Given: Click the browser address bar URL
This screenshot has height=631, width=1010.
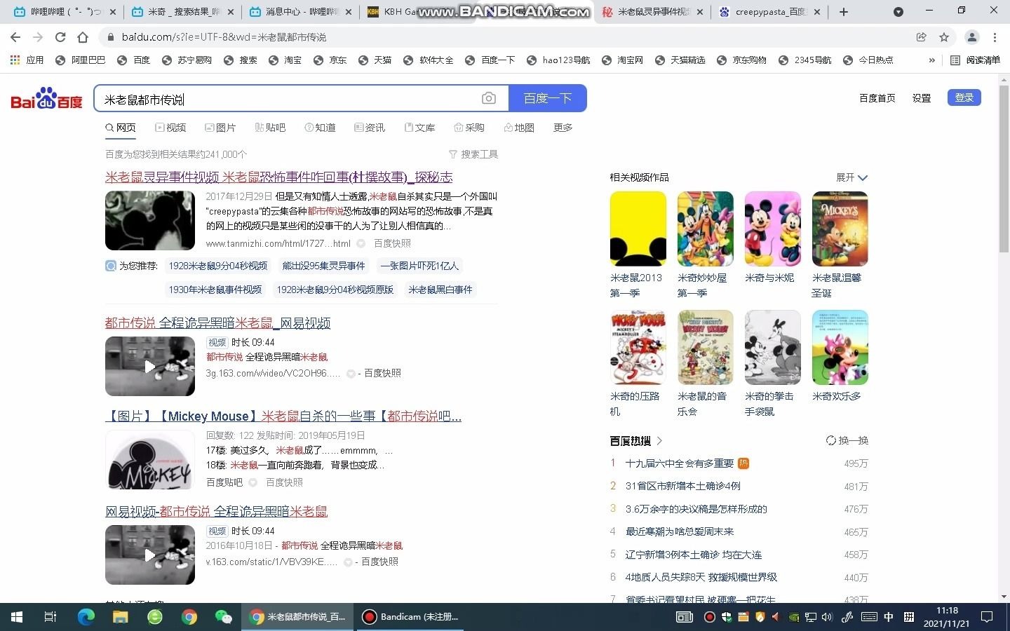Looking at the screenshot, I should tap(224, 37).
